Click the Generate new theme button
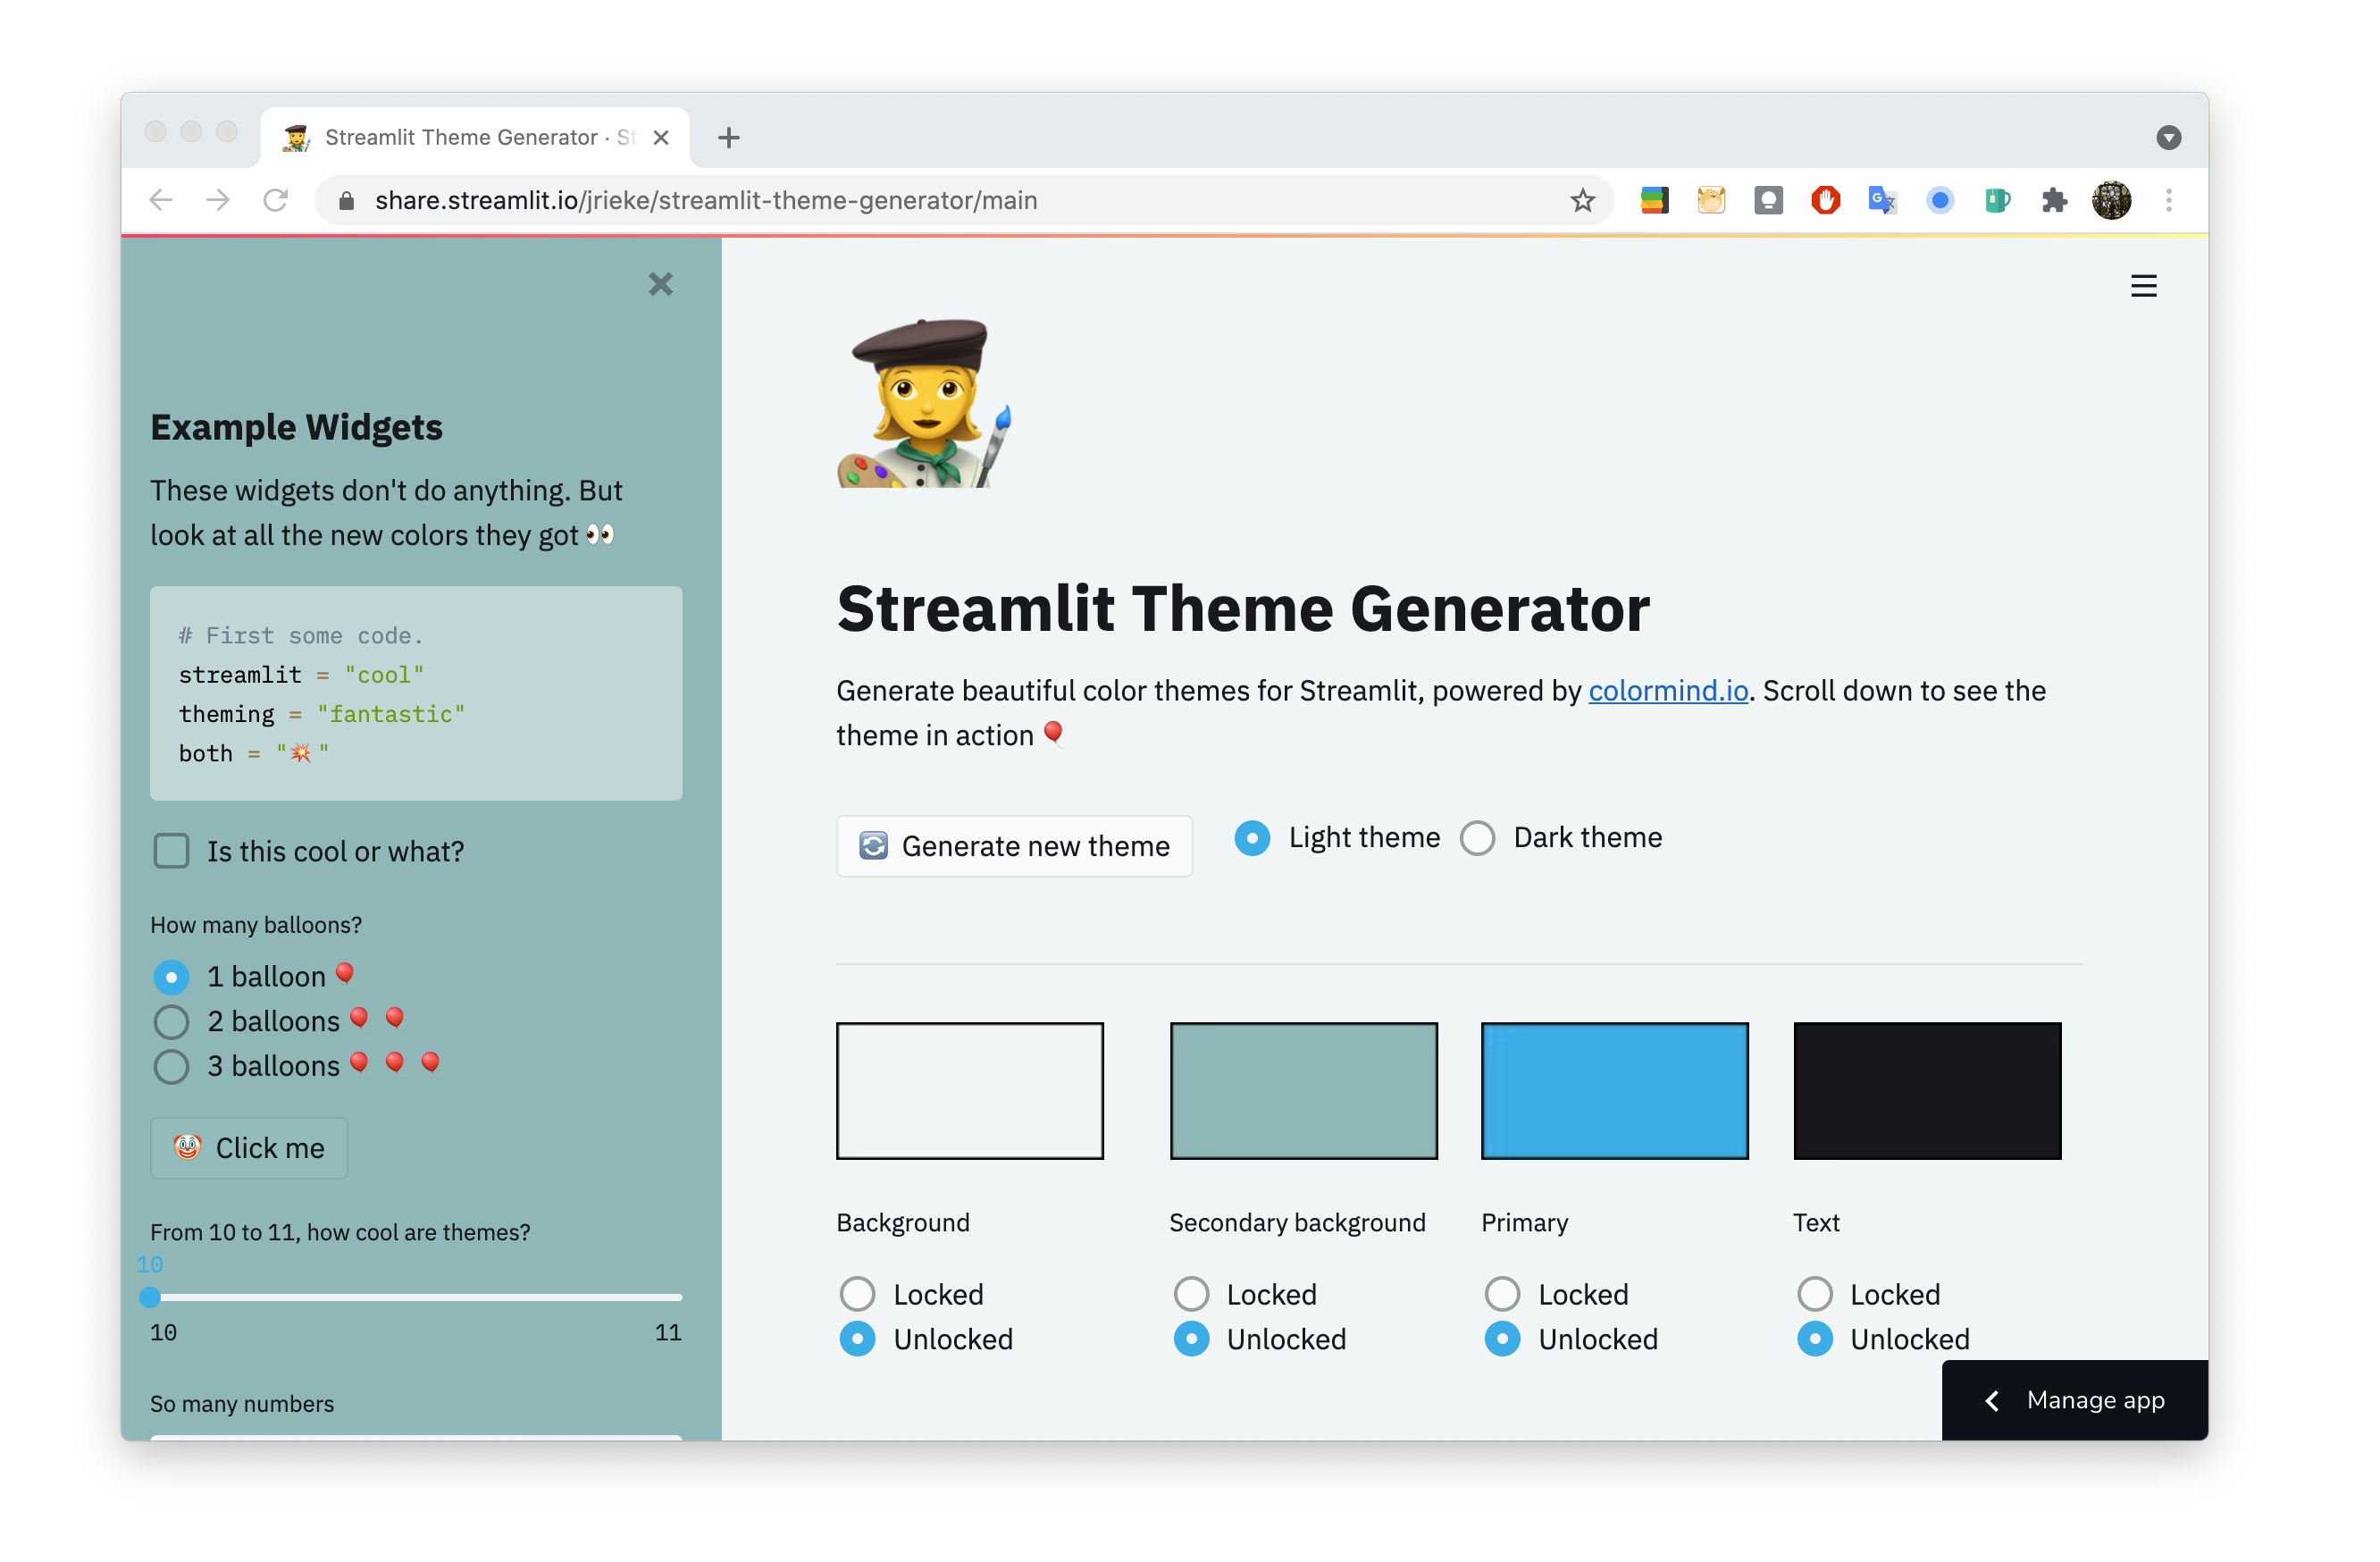Image resolution: width=2380 pixels, height=1562 pixels. (1014, 846)
